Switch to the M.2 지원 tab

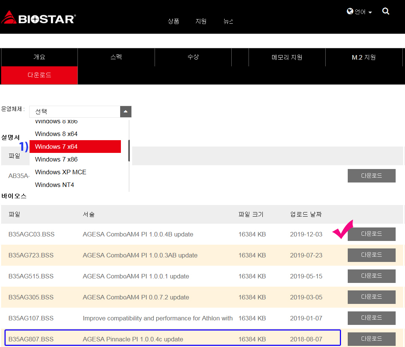point(364,57)
